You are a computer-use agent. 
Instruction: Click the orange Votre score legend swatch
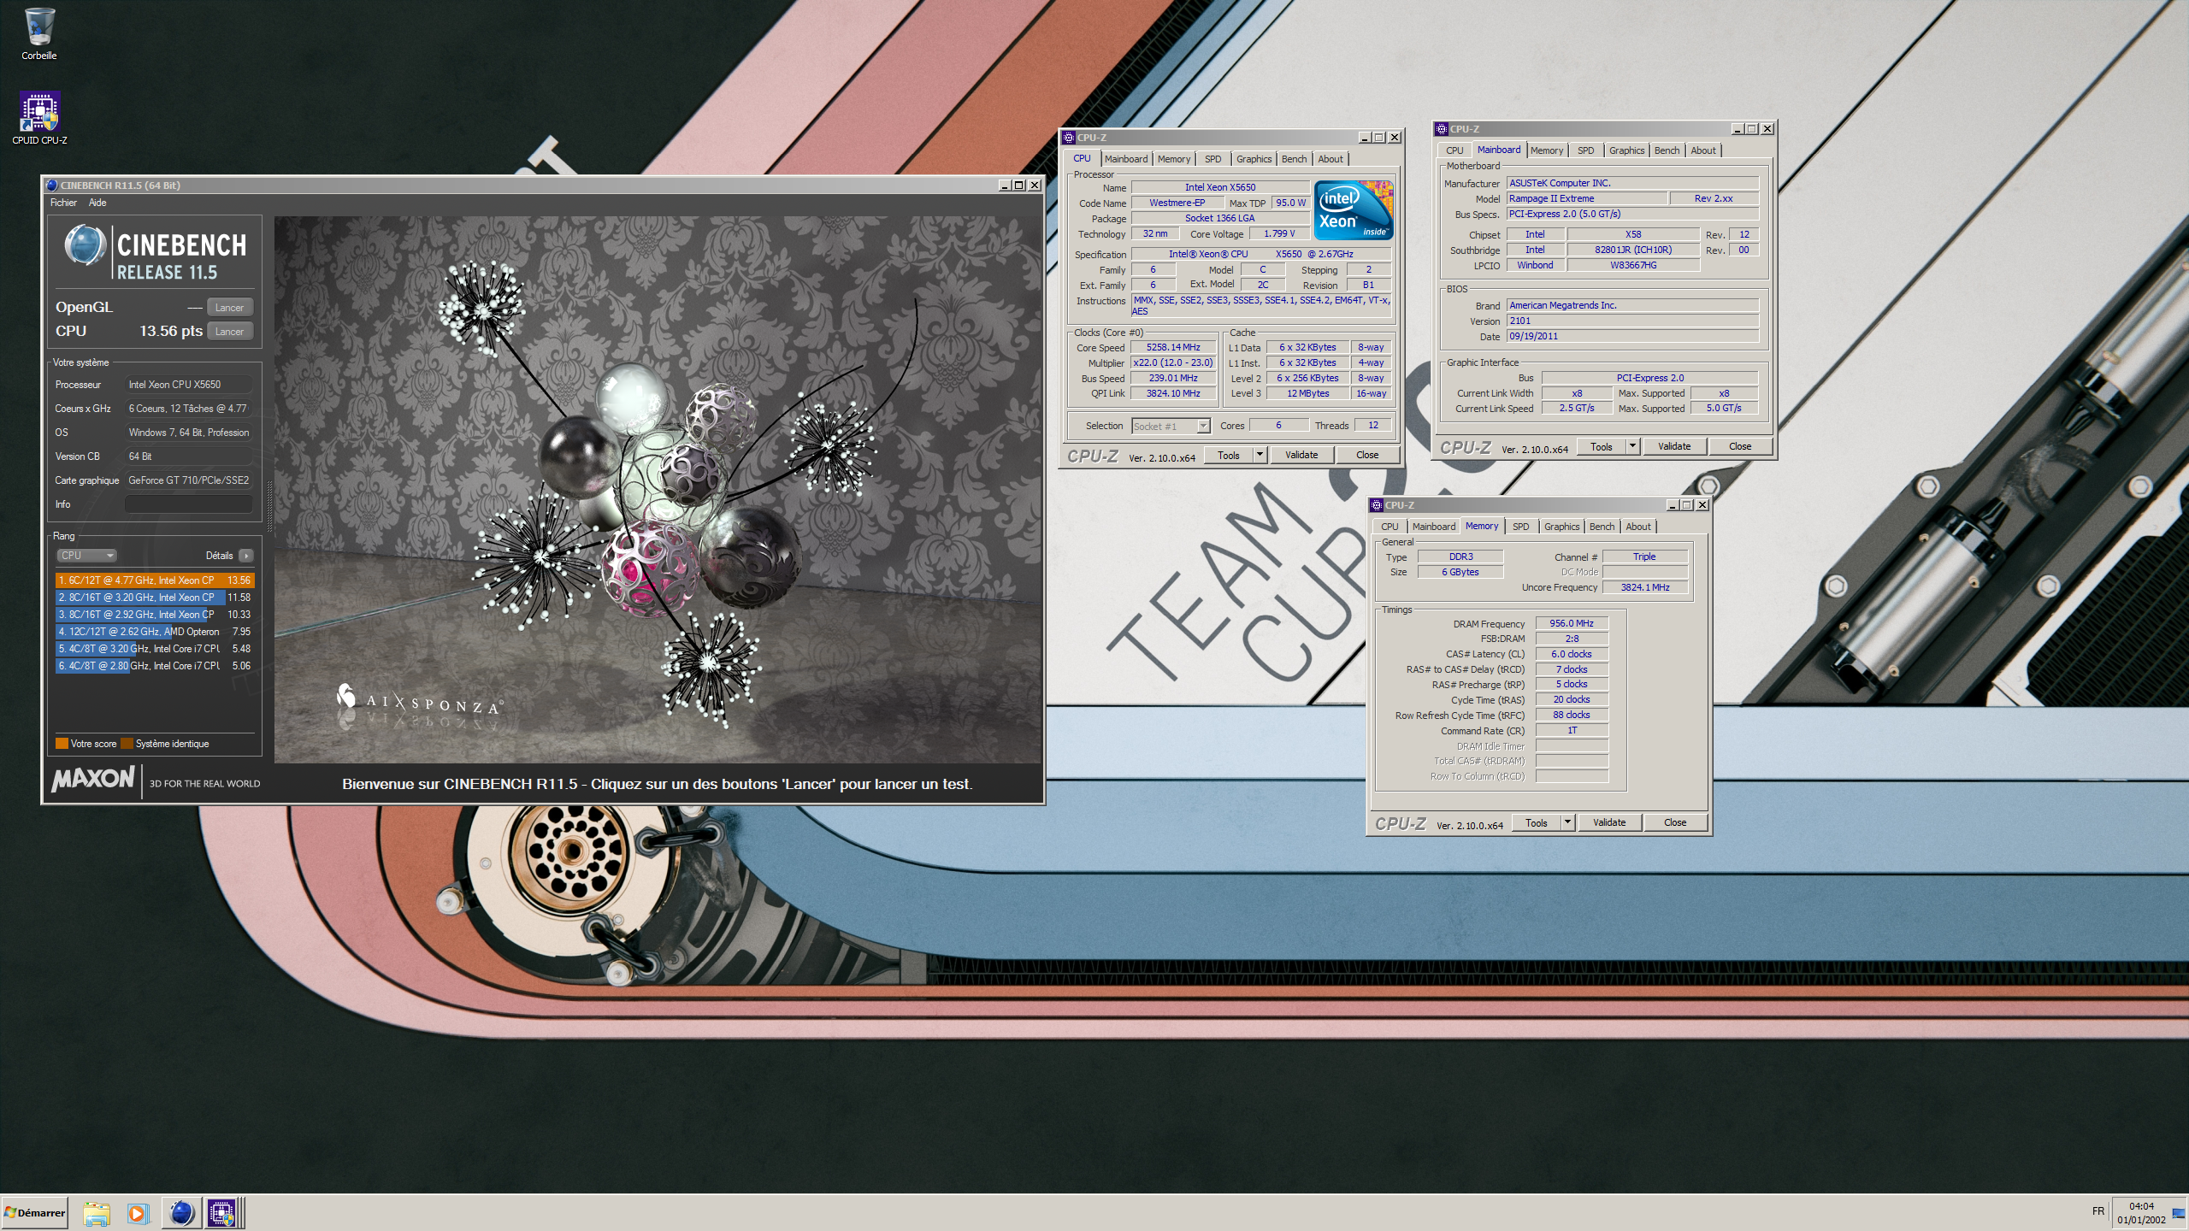tap(62, 744)
